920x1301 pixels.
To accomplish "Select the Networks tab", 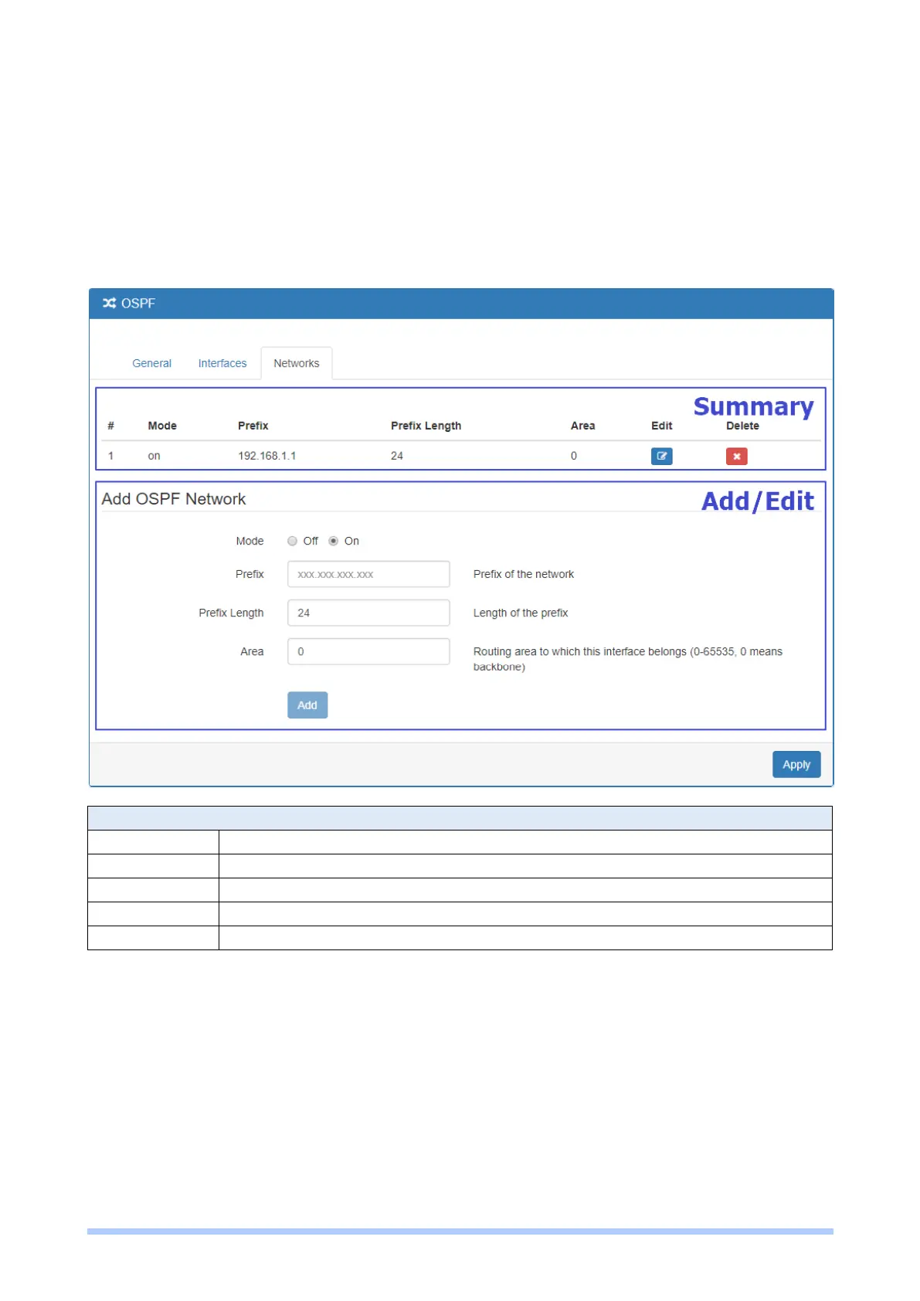I will click(x=297, y=363).
